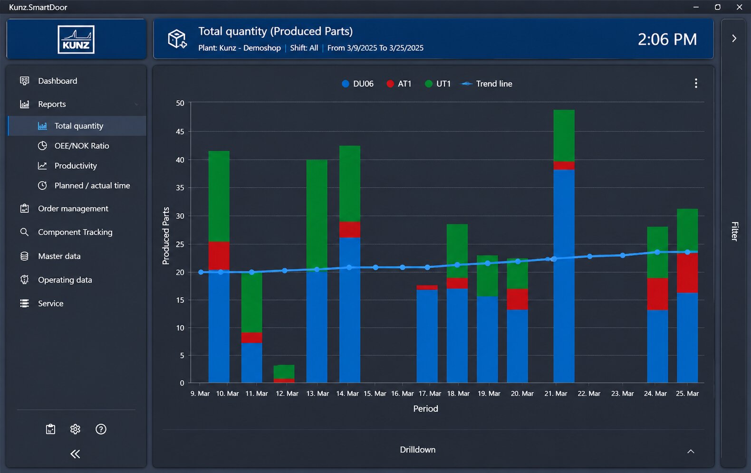Click the Productivity line chart icon
Image resolution: width=751 pixels, height=473 pixels.
pos(42,166)
